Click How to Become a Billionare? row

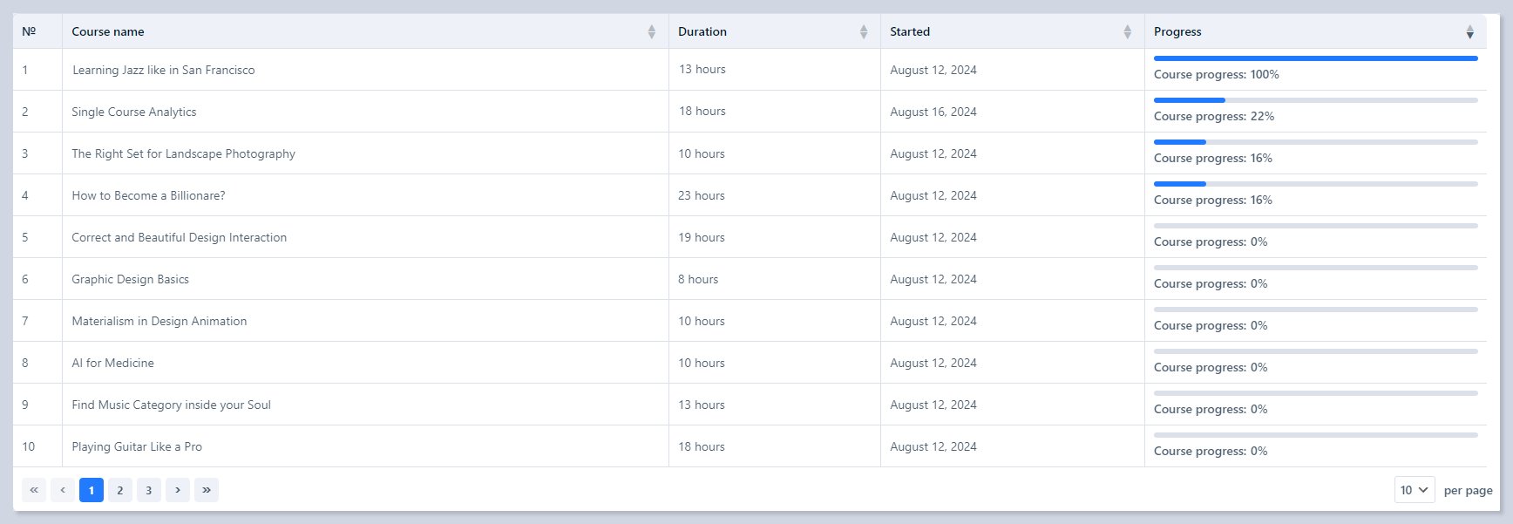click(x=148, y=195)
